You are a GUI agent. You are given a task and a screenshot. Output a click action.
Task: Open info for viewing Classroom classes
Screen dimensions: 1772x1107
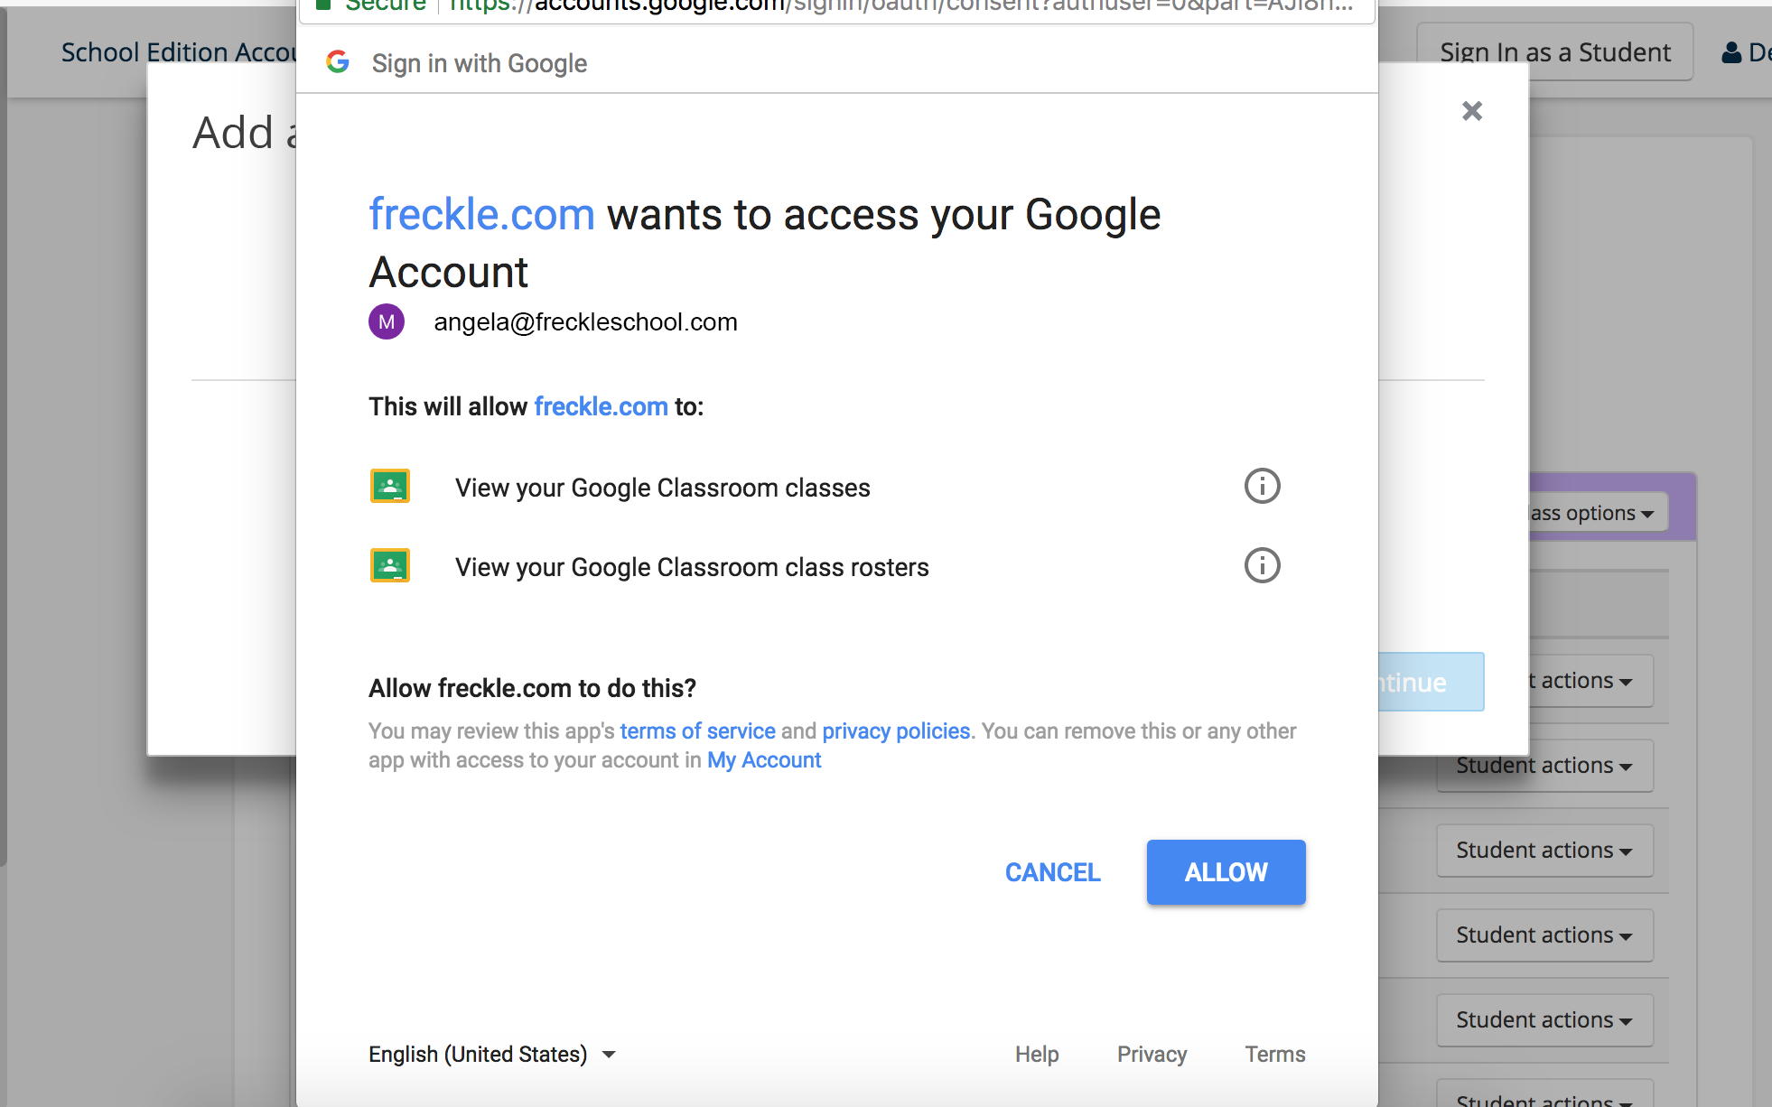[x=1262, y=487]
